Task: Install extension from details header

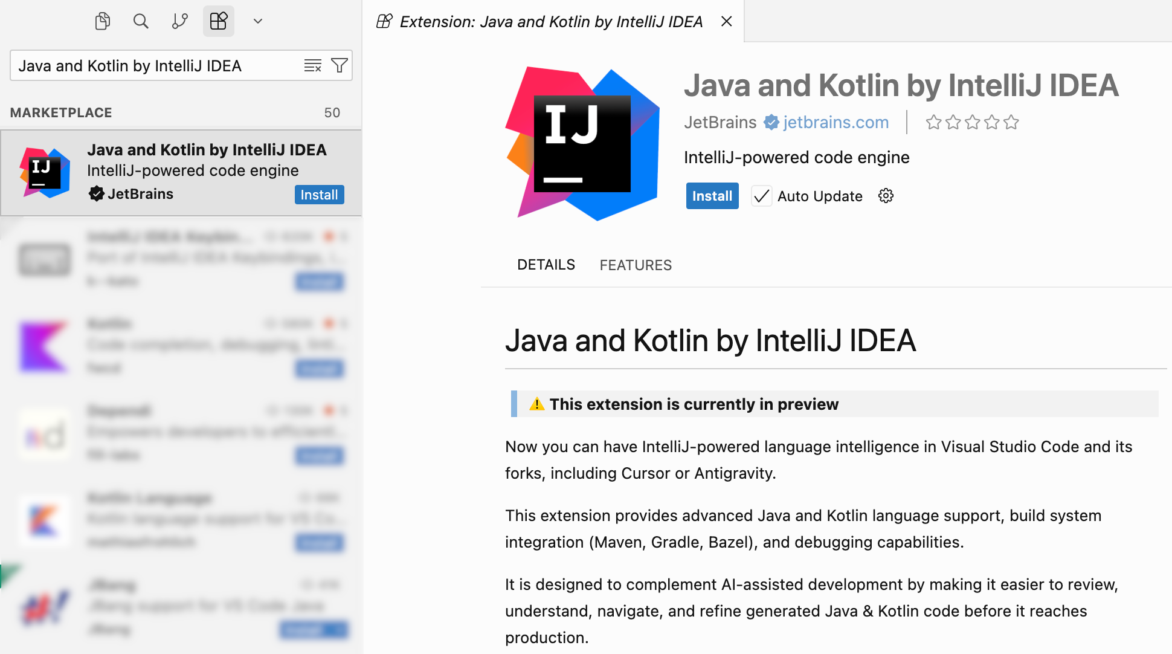Action: 712,196
